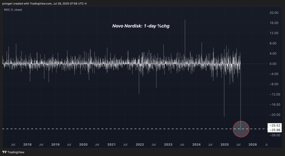
Task: Click the late 2021 spike reaching near -12
Action: pyautogui.click(x=139, y=79)
